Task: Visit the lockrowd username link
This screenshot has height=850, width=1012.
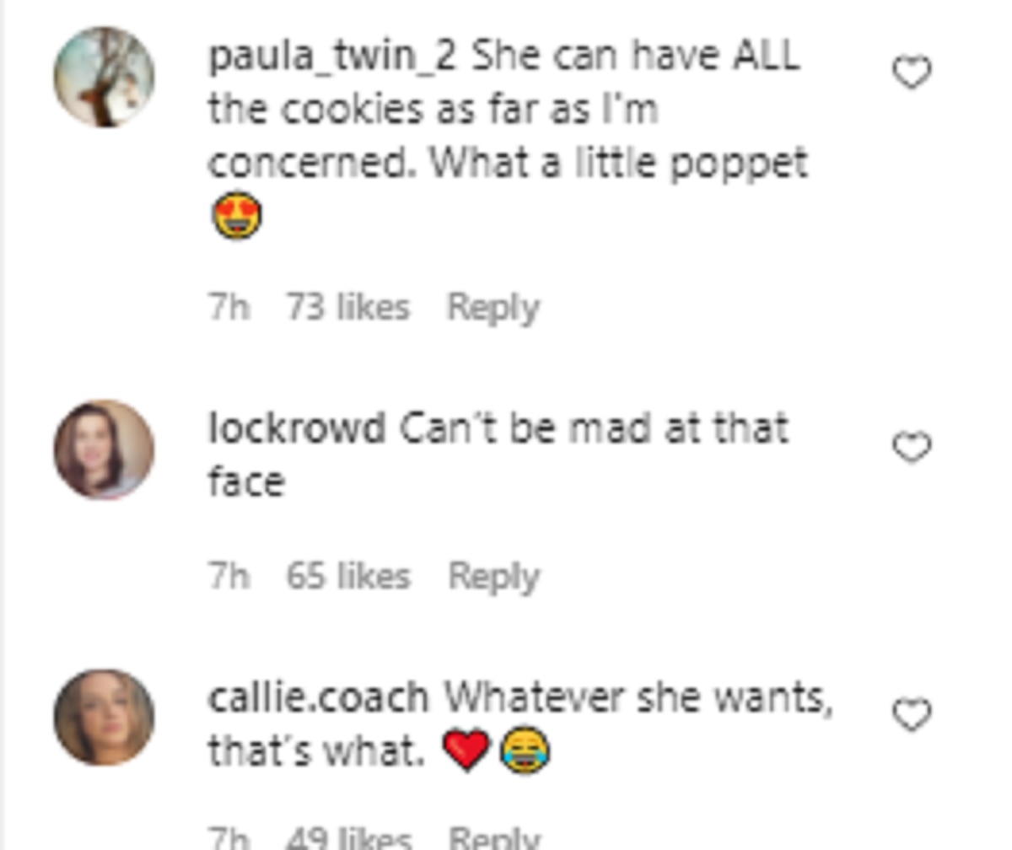Action: [x=296, y=429]
